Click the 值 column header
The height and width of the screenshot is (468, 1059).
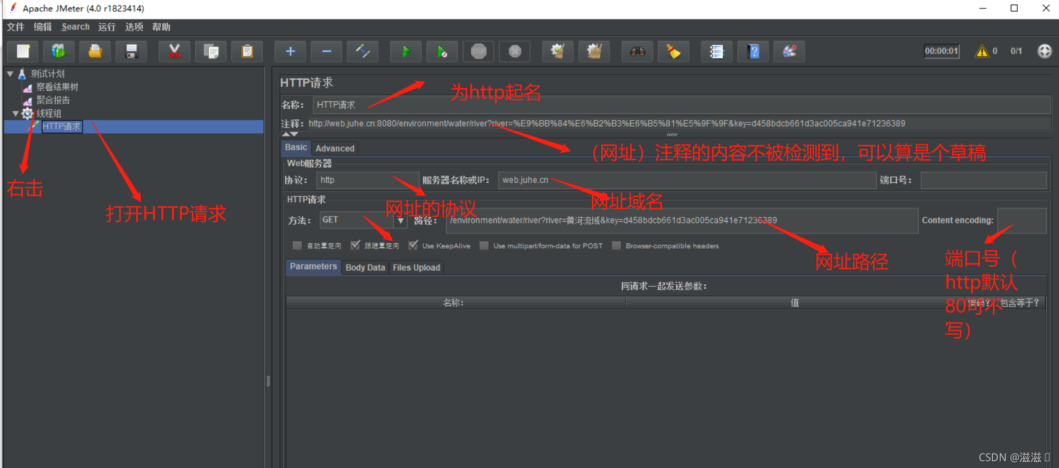pos(795,303)
